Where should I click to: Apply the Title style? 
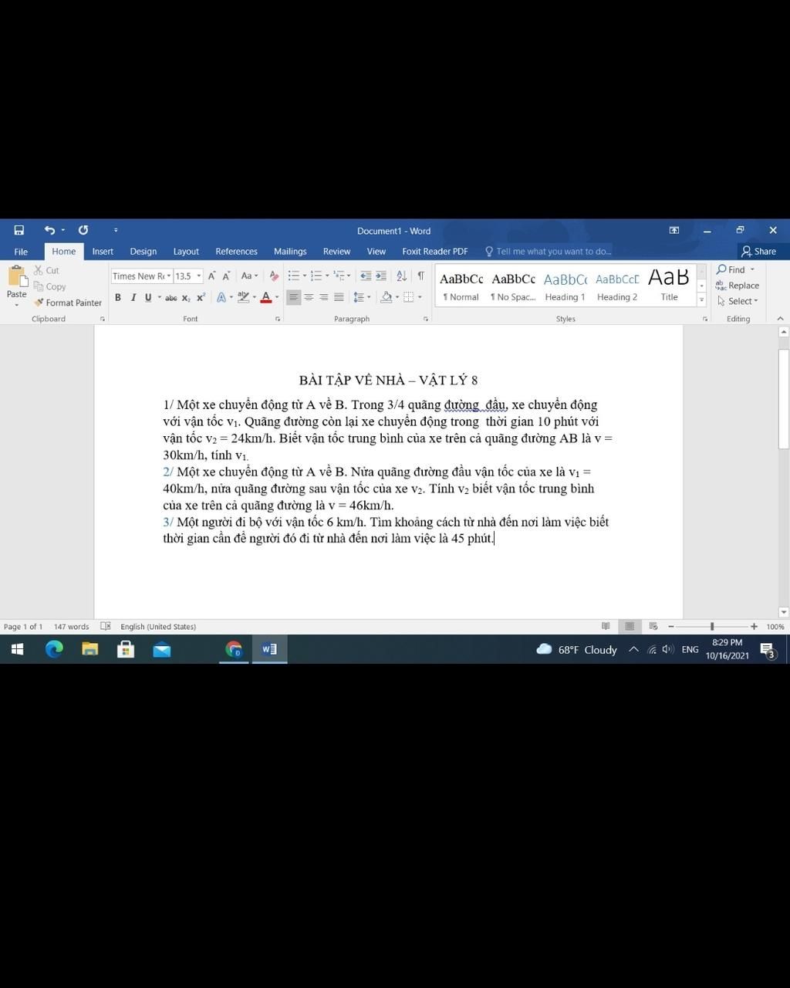[x=669, y=286]
